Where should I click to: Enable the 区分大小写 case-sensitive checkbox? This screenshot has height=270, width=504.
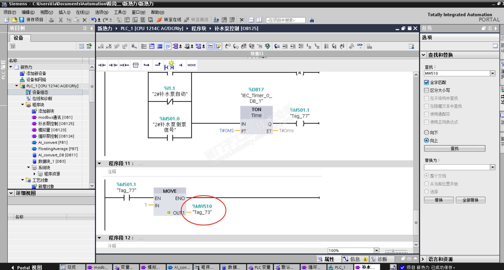tap(426, 90)
